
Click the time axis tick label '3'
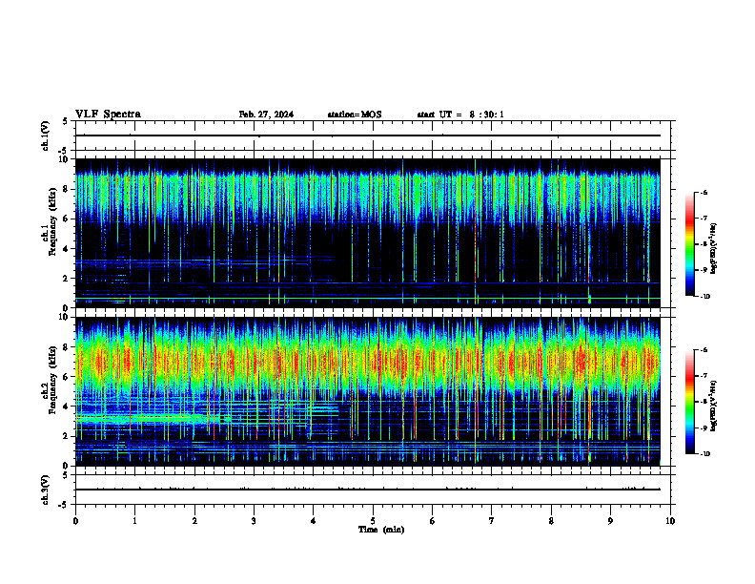click(254, 521)
